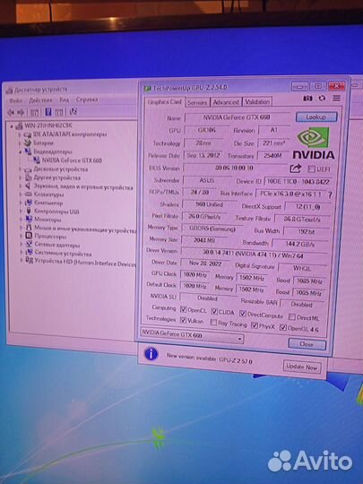Toggle the UEFI checkbox
Viewport: 363px width, 484px height.
[x=311, y=169]
